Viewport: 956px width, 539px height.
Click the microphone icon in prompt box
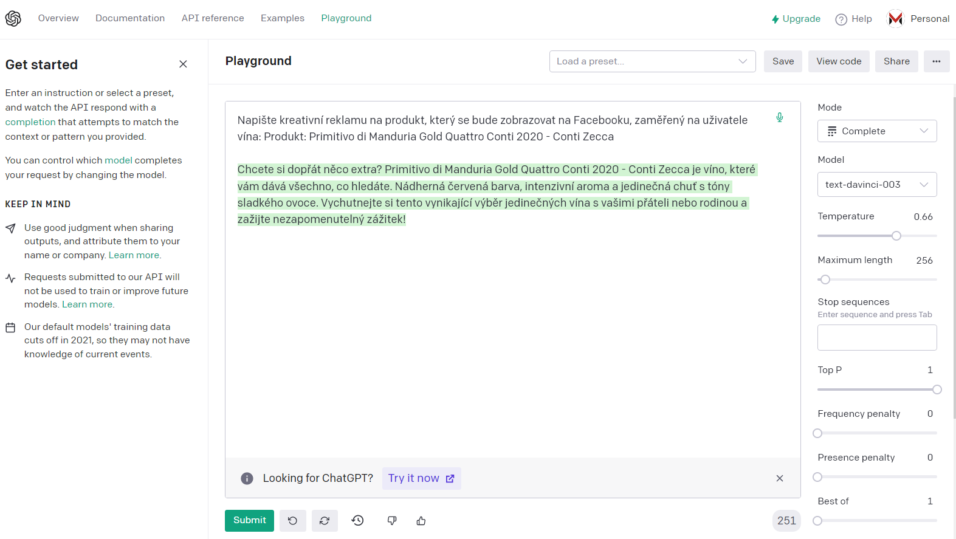pyautogui.click(x=780, y=117)
